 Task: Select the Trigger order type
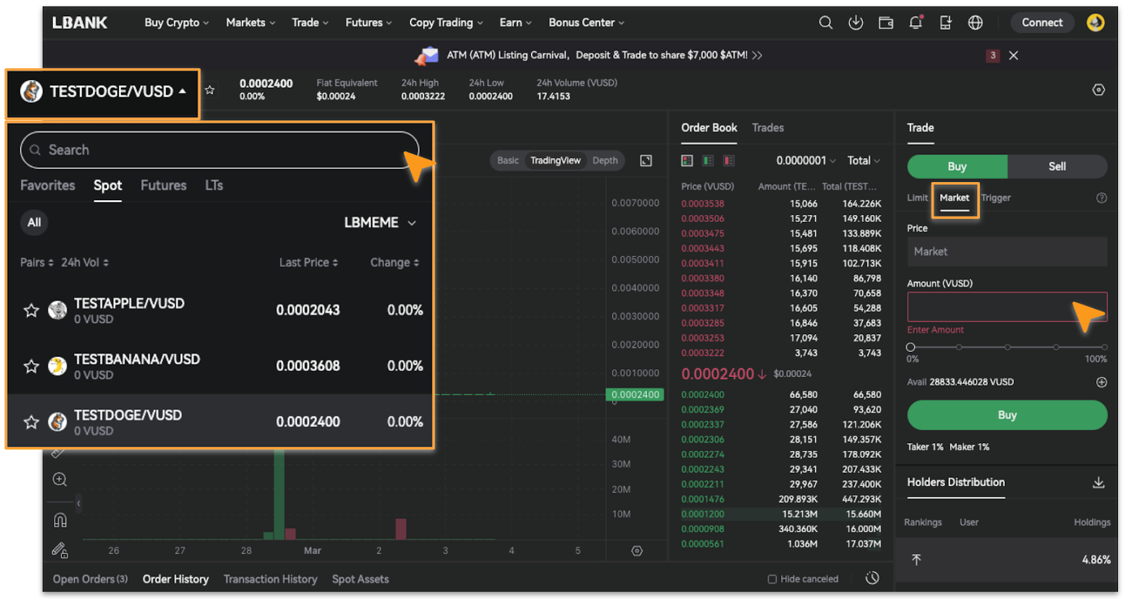996,198
